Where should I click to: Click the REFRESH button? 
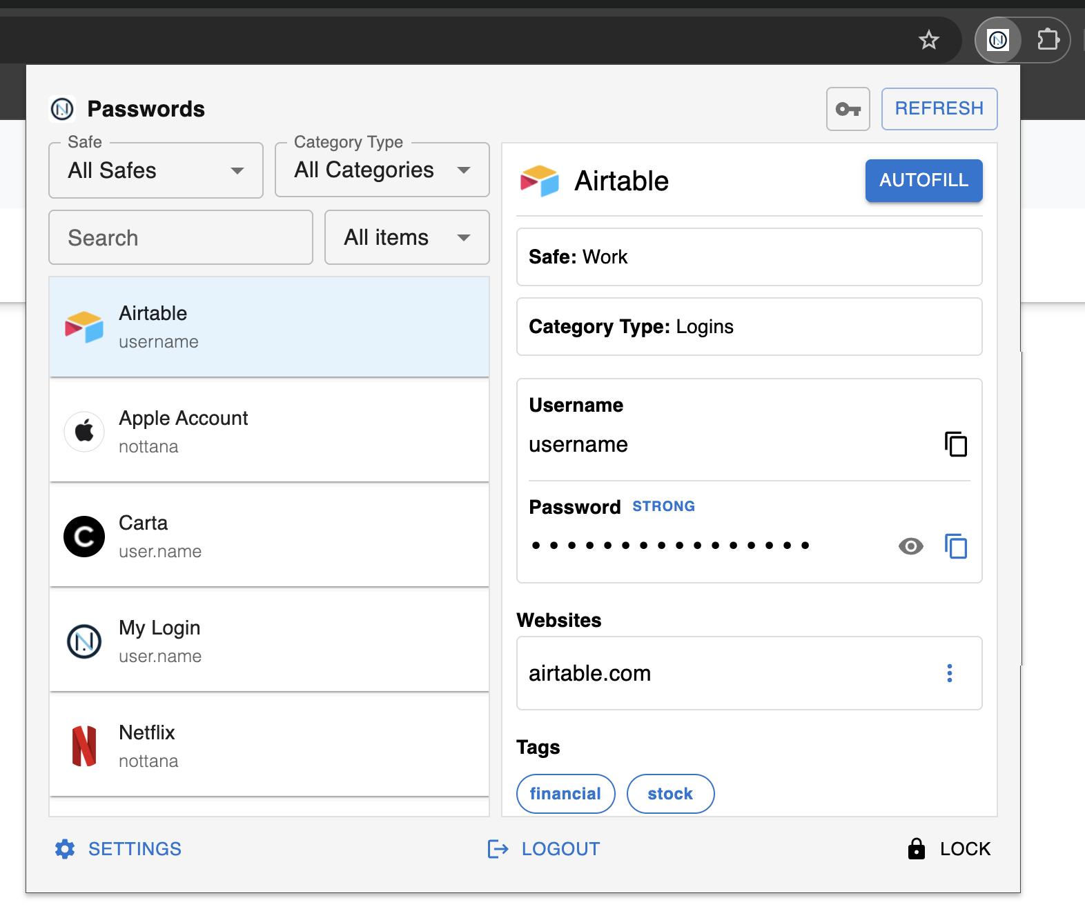pyautogui.click(x=939, y=109)
